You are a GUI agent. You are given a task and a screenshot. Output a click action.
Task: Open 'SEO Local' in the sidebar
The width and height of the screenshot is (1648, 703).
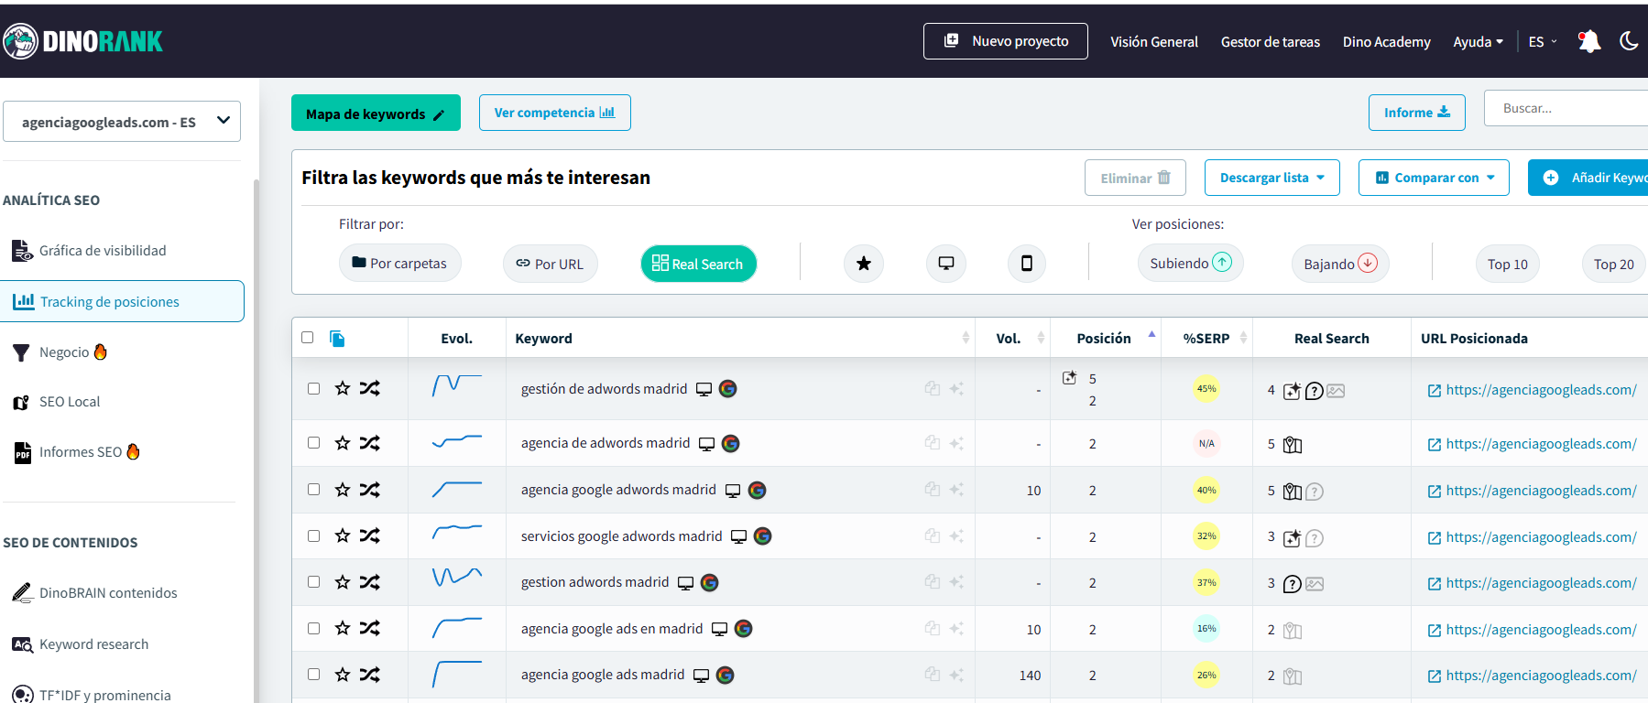[70, 402]
